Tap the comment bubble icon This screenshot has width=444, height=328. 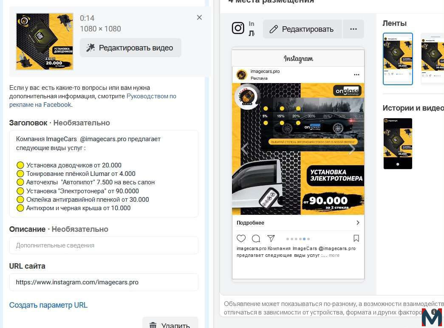coord(256,239)
